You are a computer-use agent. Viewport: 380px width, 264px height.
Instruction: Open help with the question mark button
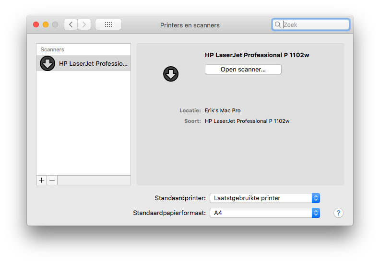coord(338,213)
